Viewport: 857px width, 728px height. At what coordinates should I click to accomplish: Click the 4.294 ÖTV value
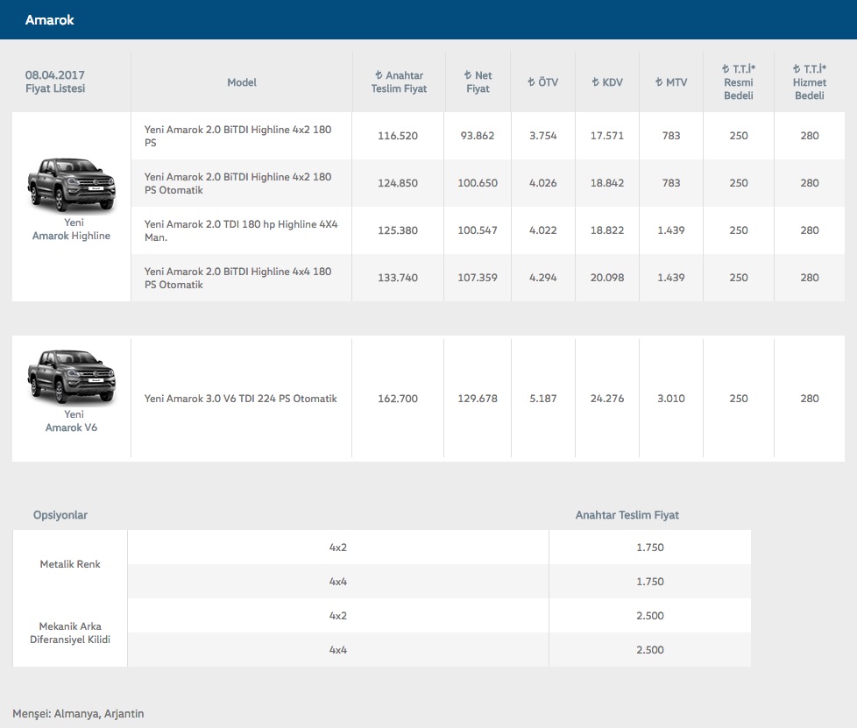(x=542, y=278)
